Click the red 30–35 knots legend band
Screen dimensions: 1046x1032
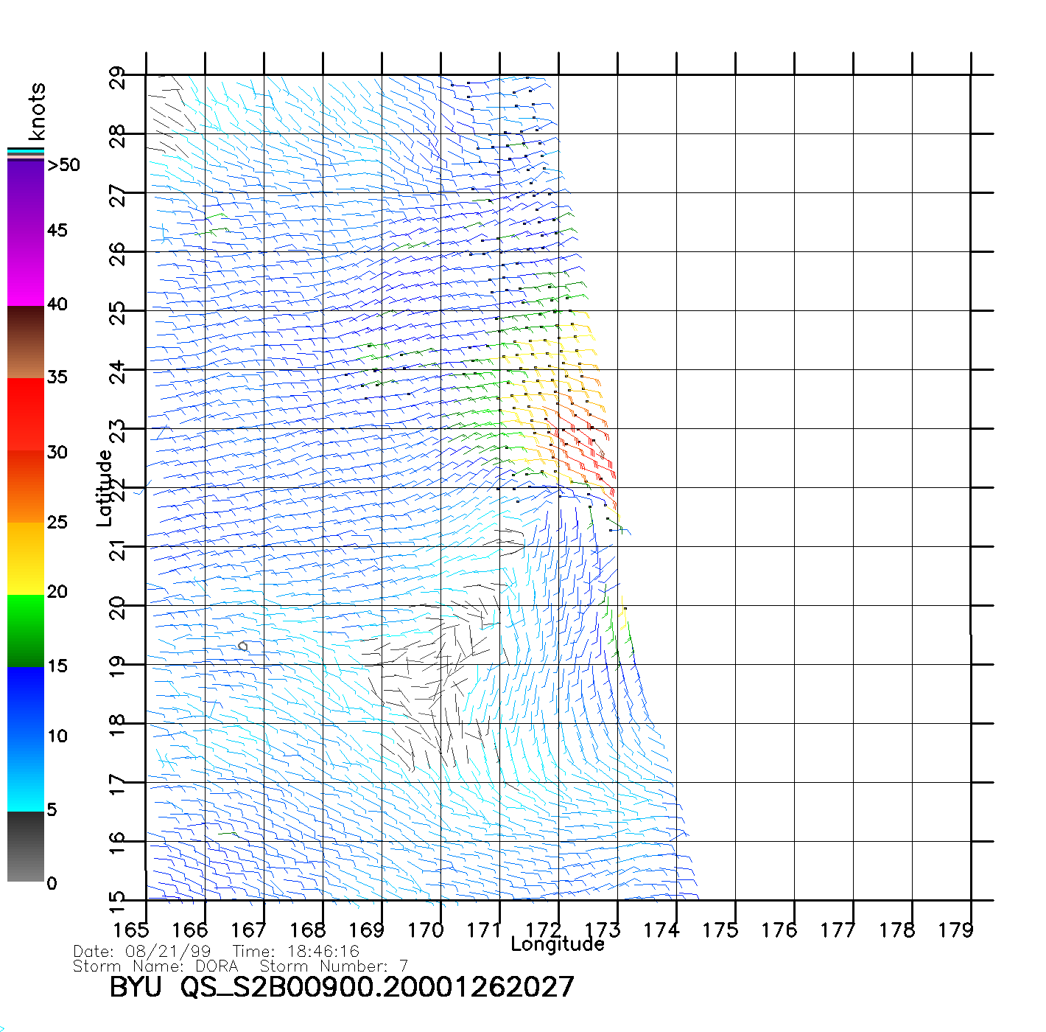pyautogui.click(x=26, y=413)
